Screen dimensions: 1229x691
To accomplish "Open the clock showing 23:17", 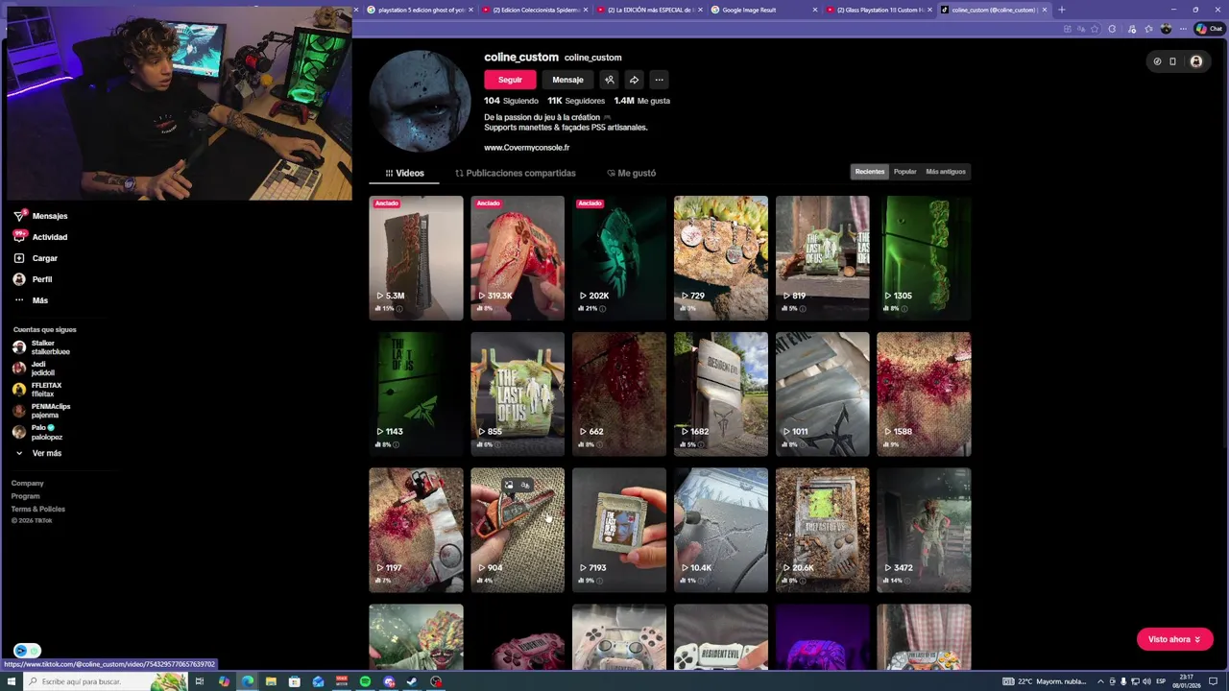I will click(x=1186, y=681).
